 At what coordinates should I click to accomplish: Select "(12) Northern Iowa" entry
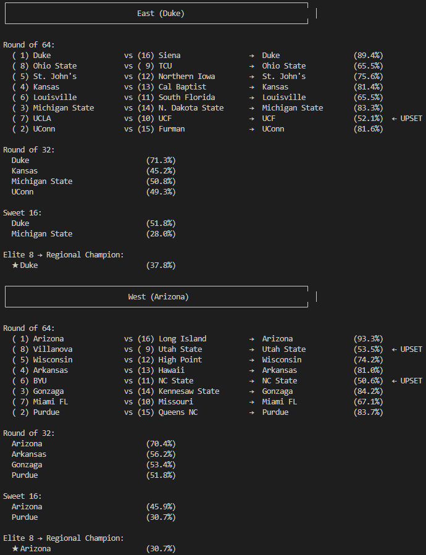click(177, 77)
